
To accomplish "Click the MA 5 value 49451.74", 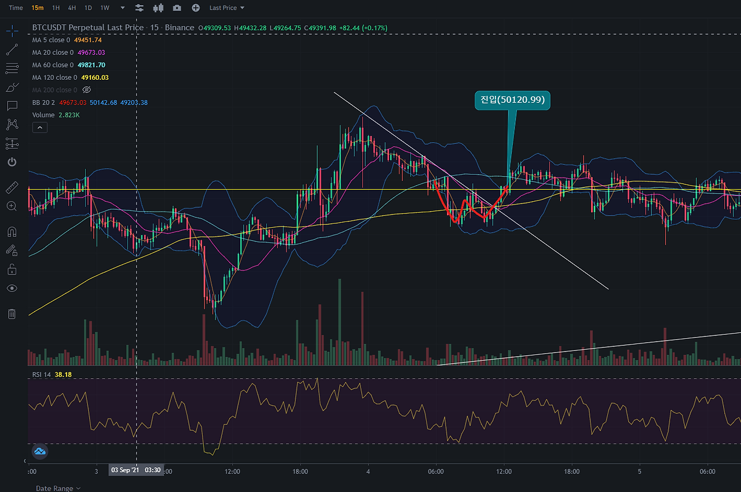I will (x=88, y=40).
